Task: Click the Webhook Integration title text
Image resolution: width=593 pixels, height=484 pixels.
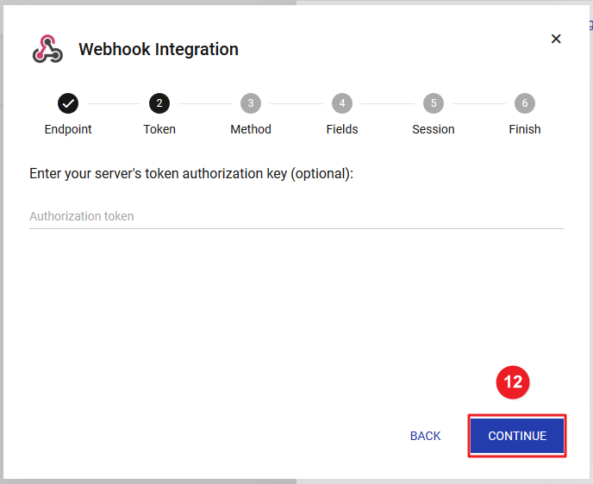Action: click(x=159, y=49)
